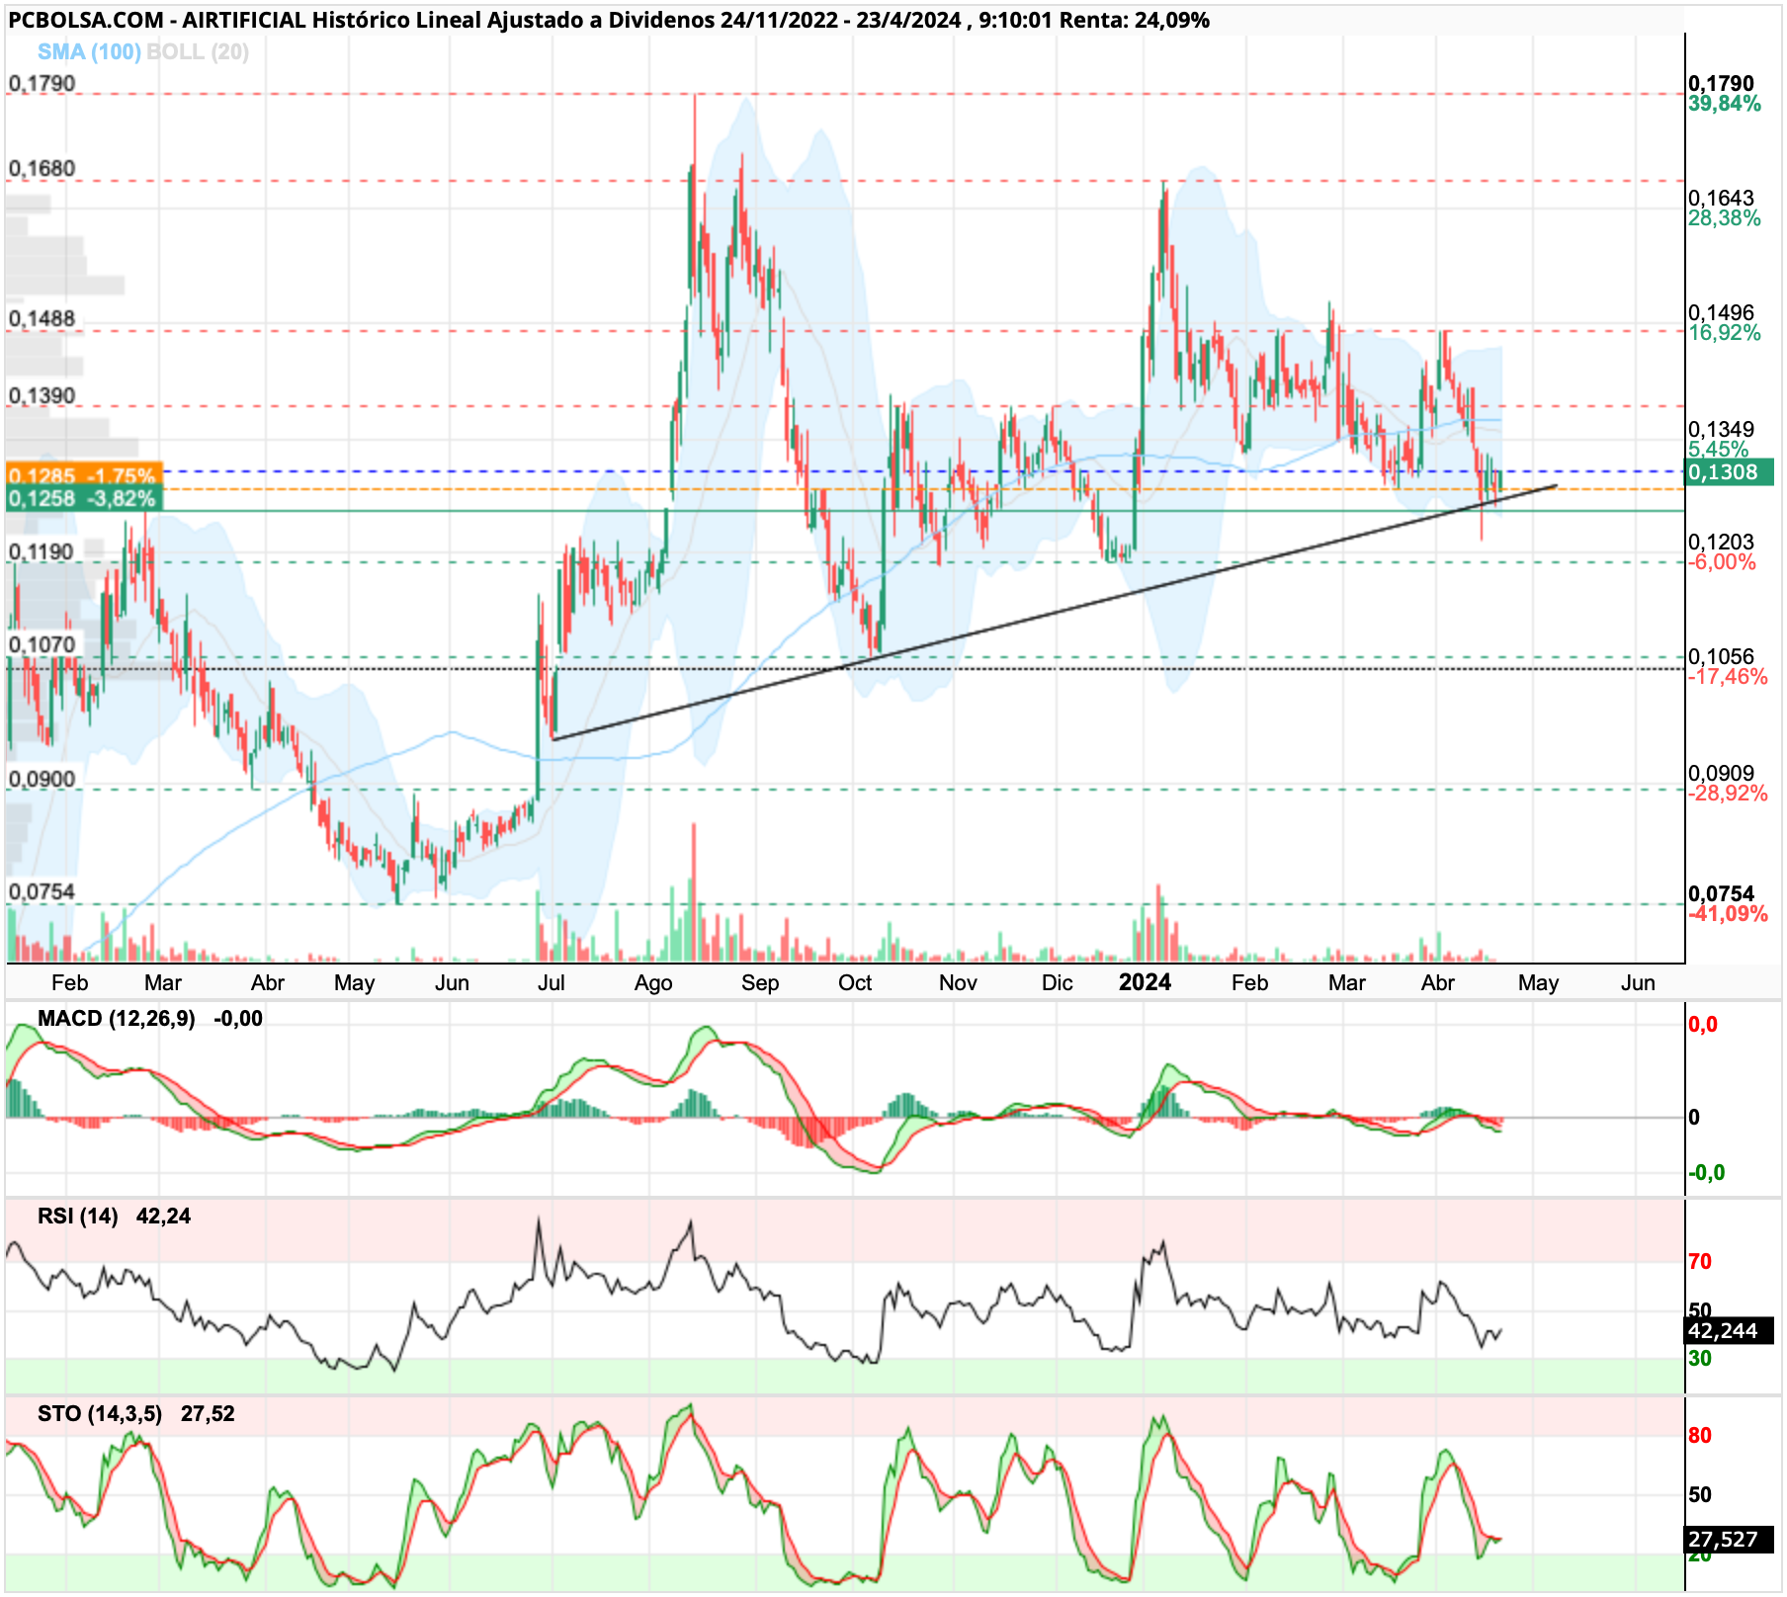Click the MACD (12,26,9) panel label

tap(116, 1018)
